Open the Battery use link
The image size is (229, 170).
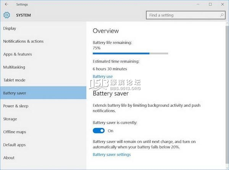click(x=103, y=77)
